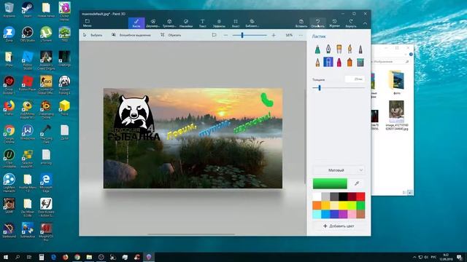
Task: Select the Crayon brush tool
Action: pyautogui.click(x=339, y=62)
